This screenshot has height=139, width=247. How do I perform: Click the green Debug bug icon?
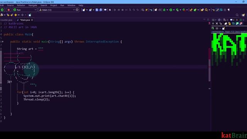point(164,10)
